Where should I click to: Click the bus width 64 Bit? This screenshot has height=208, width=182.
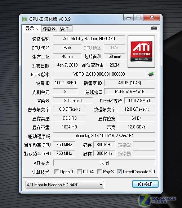136,118
